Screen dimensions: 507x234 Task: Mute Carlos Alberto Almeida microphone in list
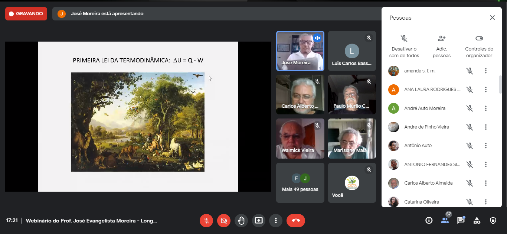[470, 183]
